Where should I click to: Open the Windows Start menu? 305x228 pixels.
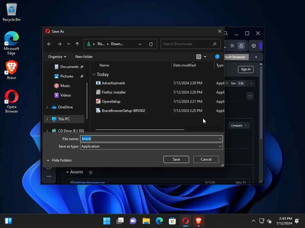(107, 221)
